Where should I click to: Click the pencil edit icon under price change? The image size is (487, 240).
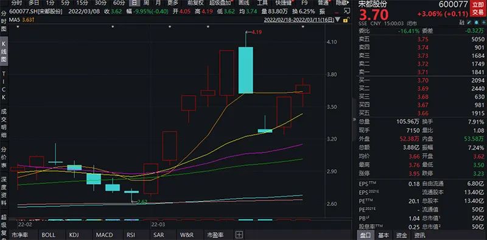pos(469,23)
